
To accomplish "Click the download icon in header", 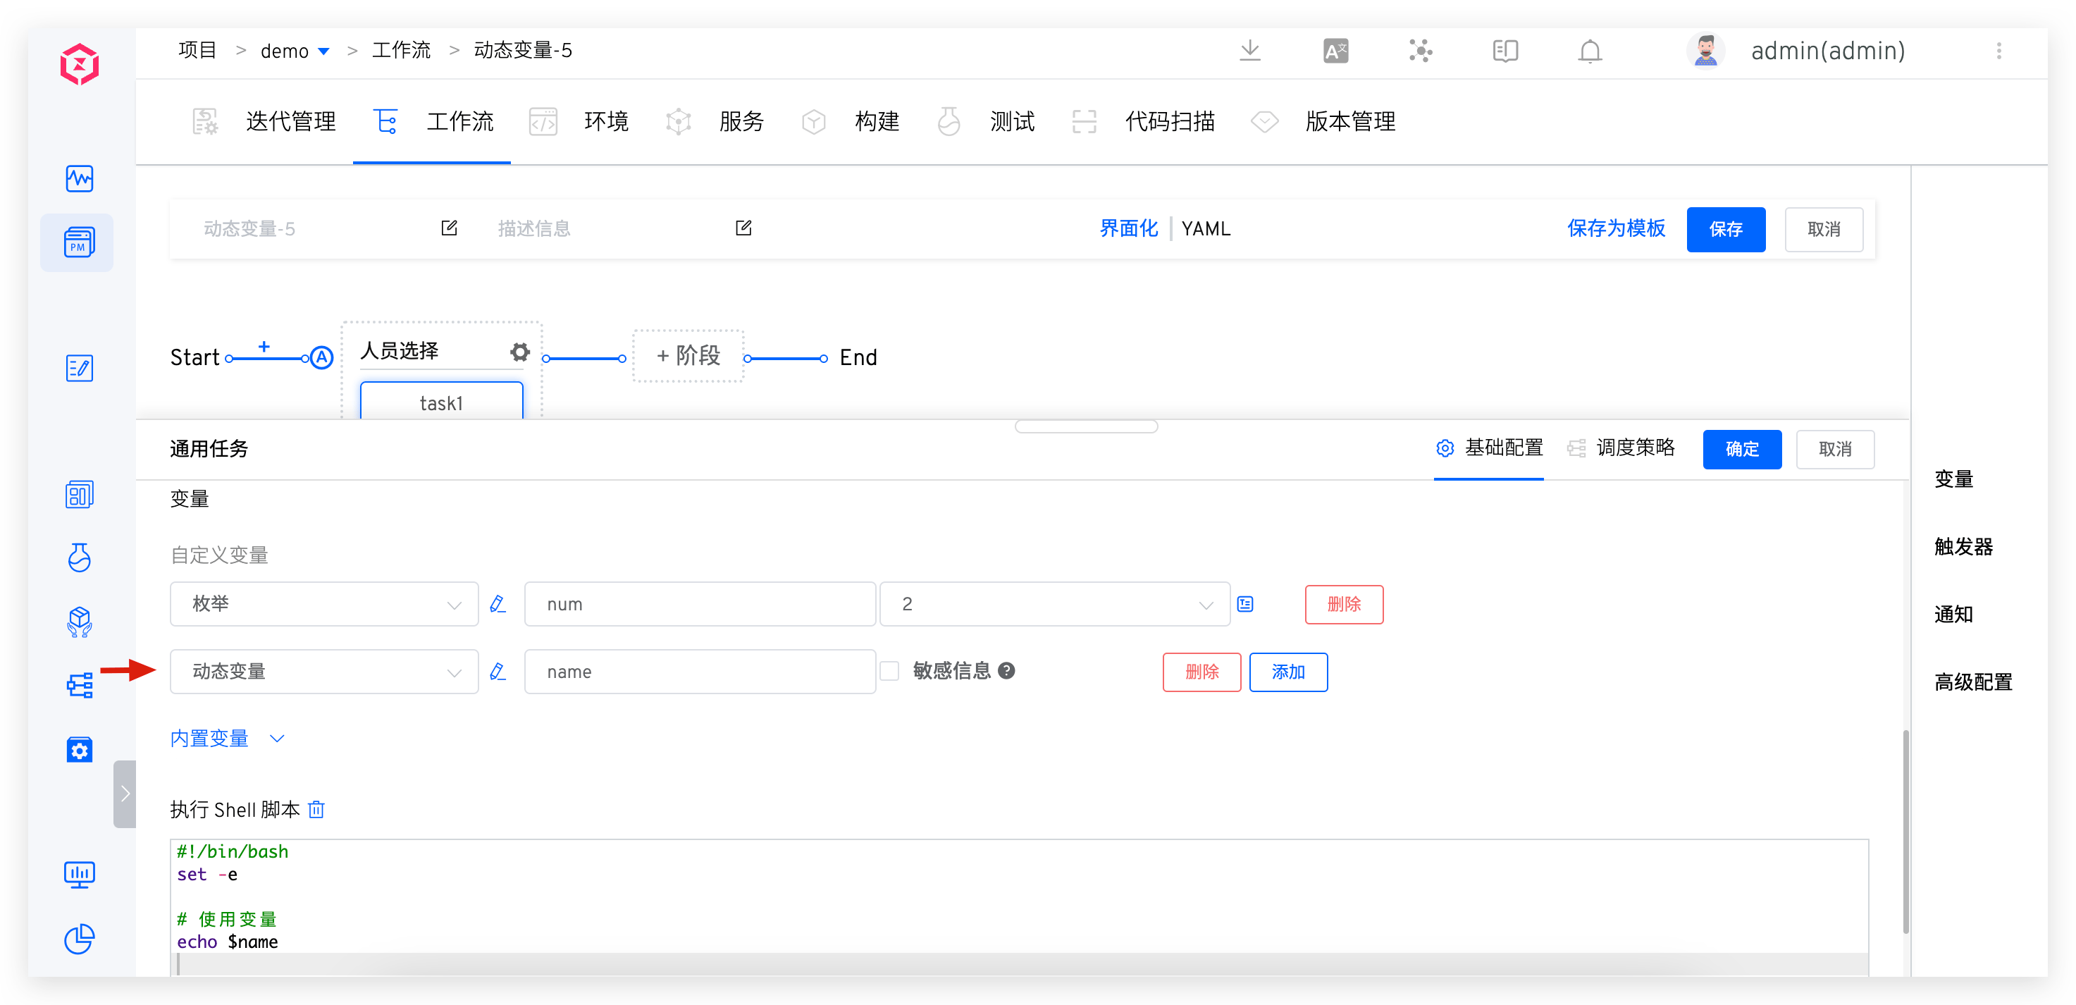I will pos(1249,51).
